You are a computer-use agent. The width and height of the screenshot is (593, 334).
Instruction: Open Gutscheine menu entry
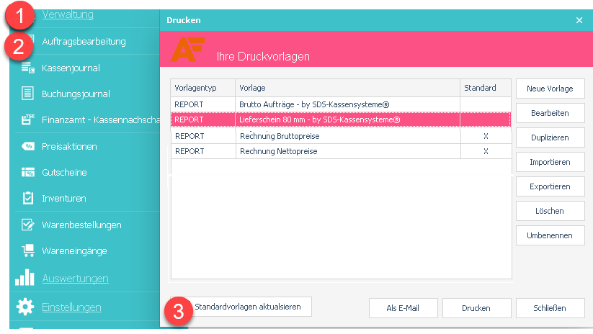[64, 172]
